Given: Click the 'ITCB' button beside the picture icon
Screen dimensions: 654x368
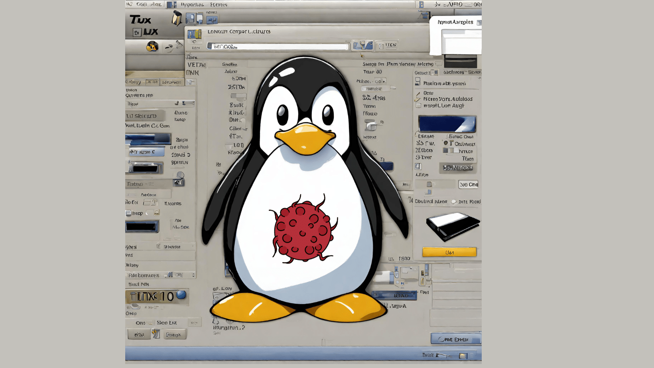Looking at the screenshot, I should [387, 45].
